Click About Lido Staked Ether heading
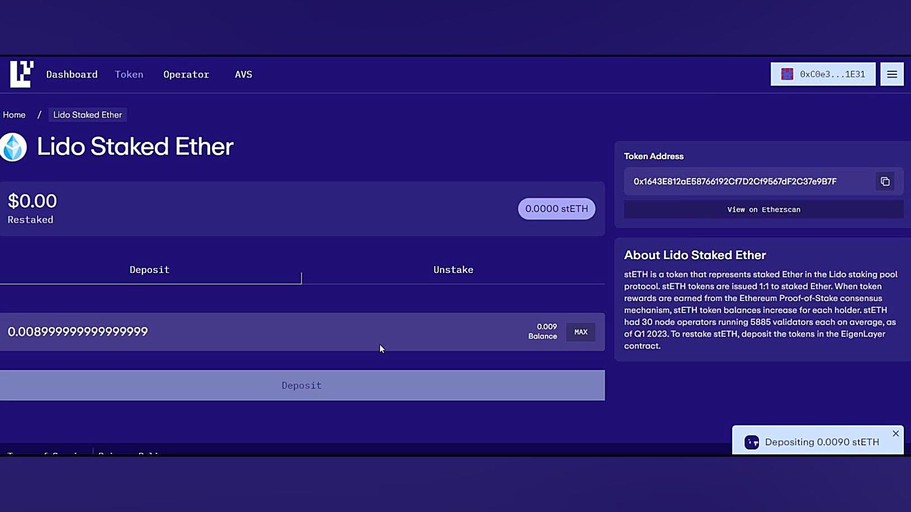911x512 pixels. point(695,255)
